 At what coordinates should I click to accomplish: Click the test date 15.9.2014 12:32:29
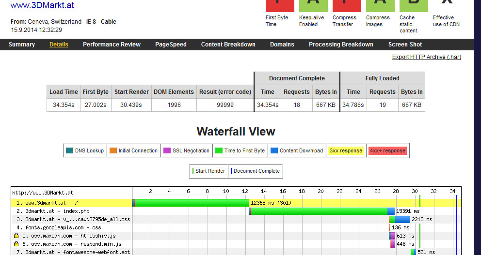click(x=36, y=30)
